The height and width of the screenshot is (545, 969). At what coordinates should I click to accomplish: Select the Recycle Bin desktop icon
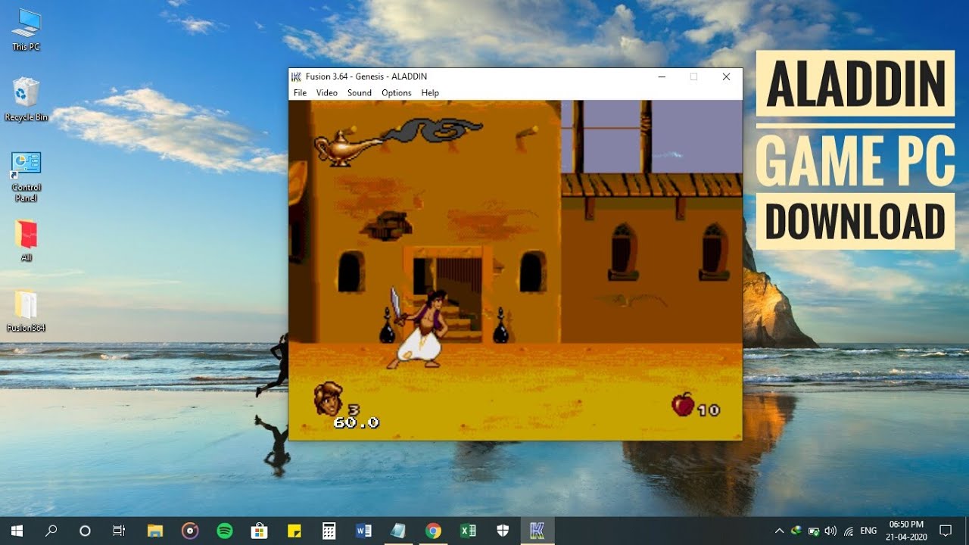click(x=26, y=99)
